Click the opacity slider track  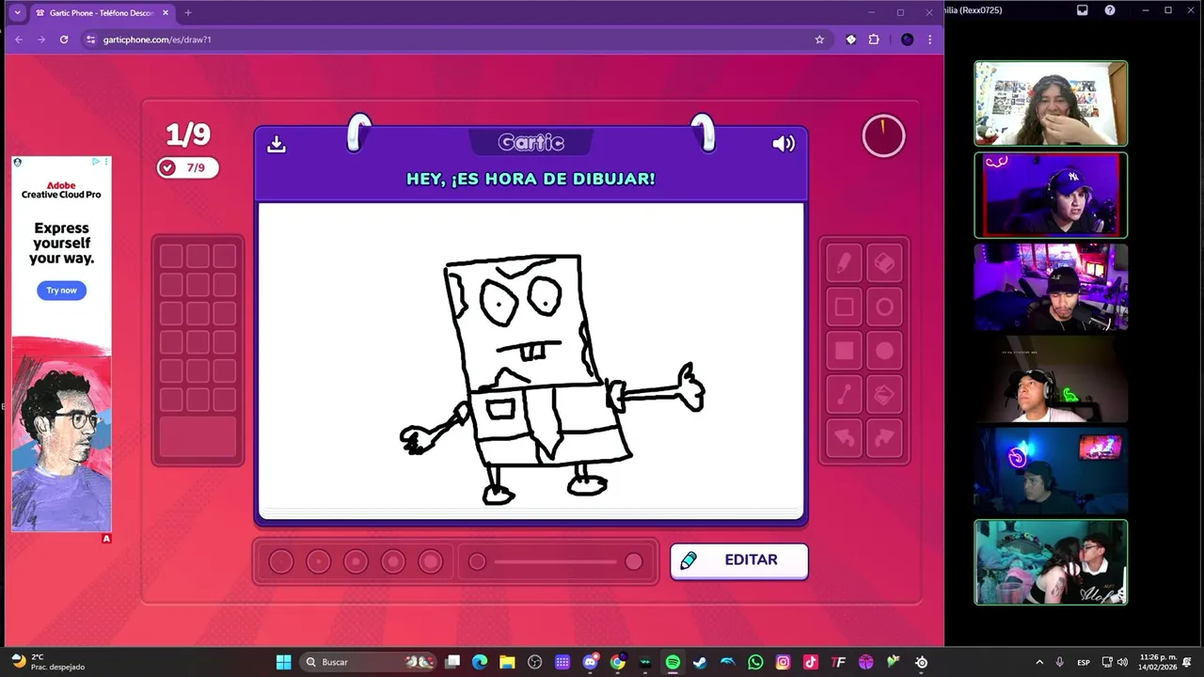(555, 561)
